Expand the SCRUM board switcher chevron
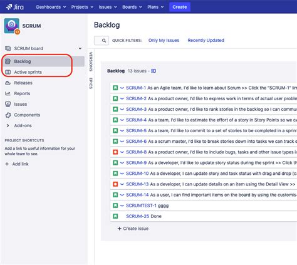This screenshot has width=297, height=265. 80,48
